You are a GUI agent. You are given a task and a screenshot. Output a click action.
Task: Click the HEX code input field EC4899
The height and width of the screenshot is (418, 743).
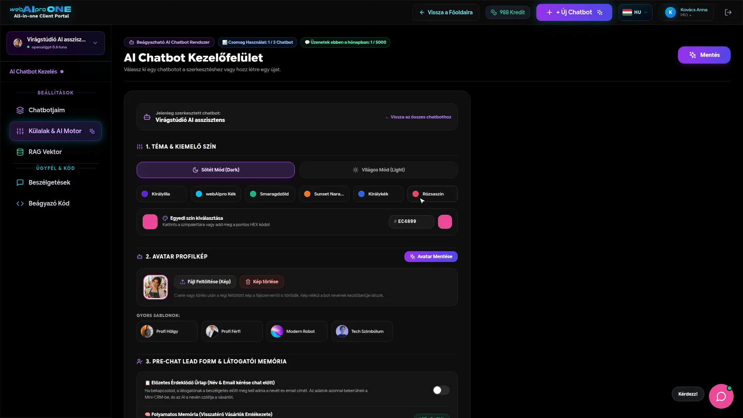411,222
